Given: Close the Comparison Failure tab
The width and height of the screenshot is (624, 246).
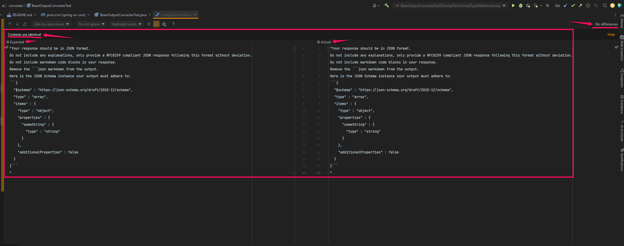Looking at the screenshot, I should pos(195,15).
